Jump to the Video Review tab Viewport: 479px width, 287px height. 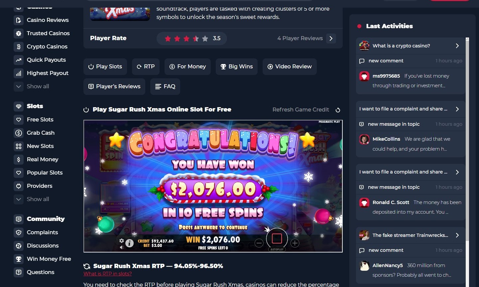point(290,67)
